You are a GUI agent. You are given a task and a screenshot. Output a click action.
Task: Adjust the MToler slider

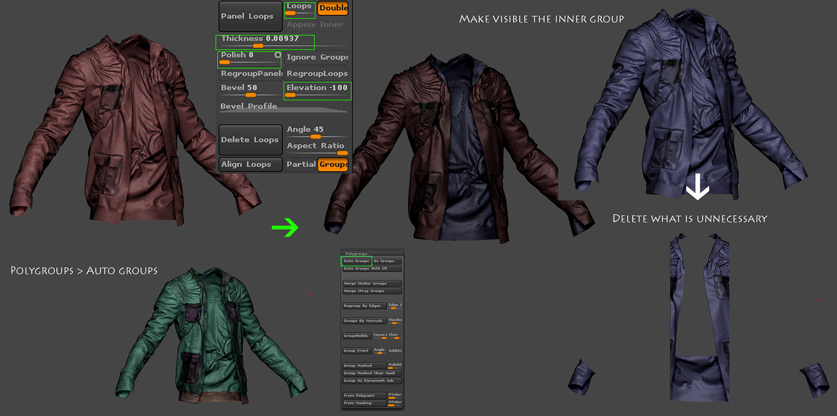click(x=395, y=403)
